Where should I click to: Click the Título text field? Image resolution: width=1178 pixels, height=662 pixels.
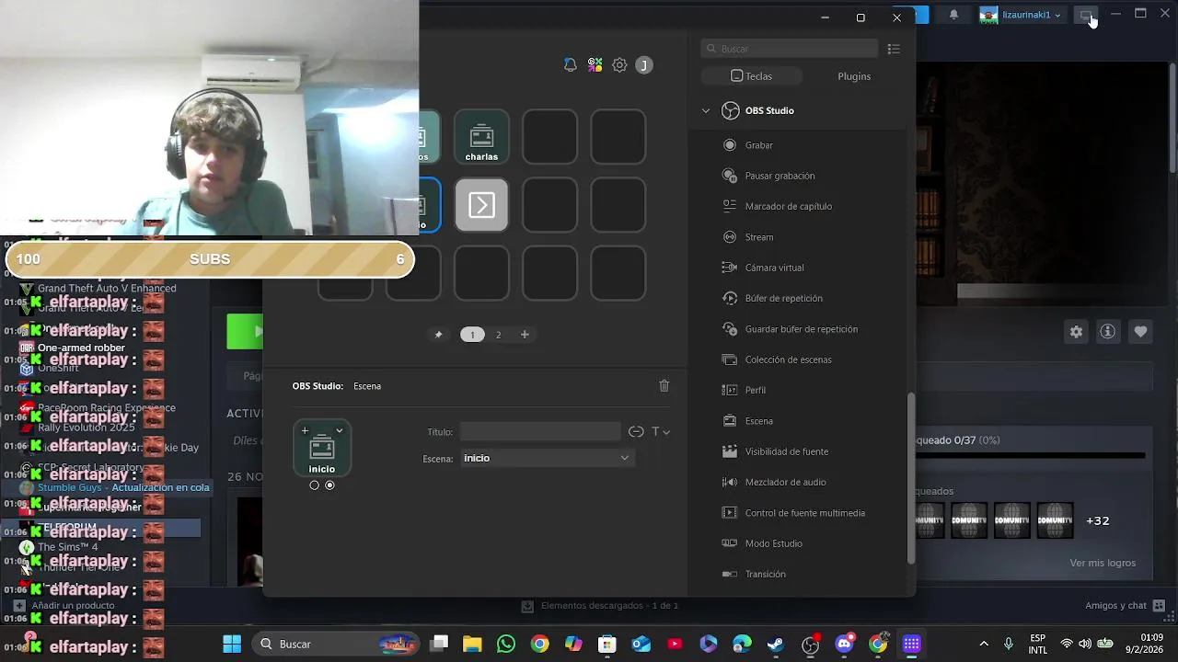540,431
